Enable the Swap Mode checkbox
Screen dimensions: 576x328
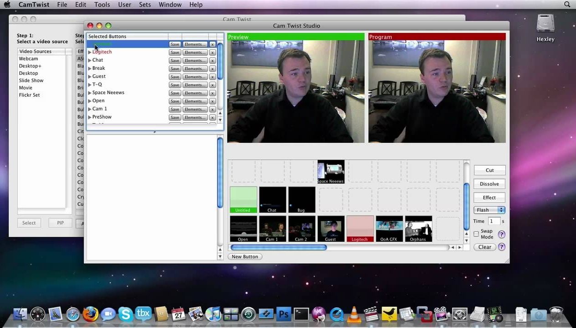(x=476, y=234)
